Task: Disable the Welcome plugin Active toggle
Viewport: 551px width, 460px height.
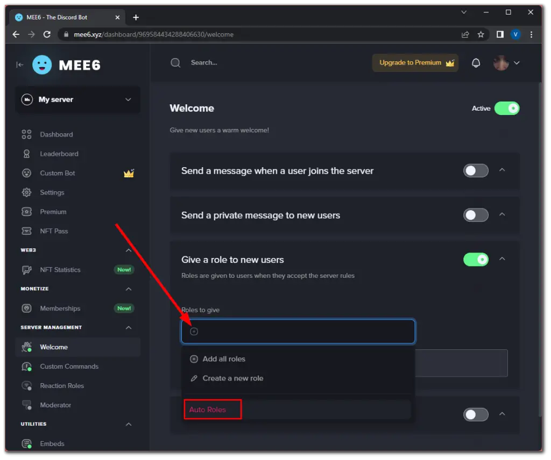Action: point(506,108)
